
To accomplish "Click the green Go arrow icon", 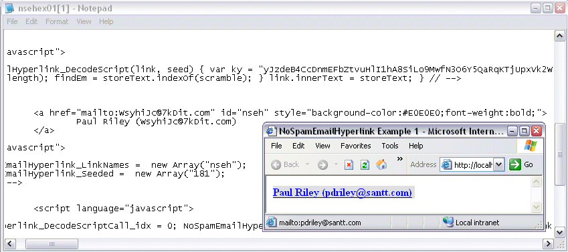I will tap(514, 164).
